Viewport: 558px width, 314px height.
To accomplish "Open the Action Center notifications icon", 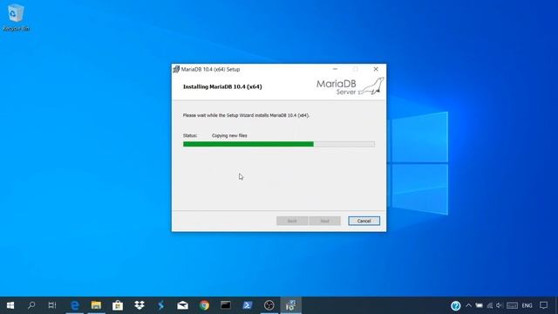I will point(544,305).
